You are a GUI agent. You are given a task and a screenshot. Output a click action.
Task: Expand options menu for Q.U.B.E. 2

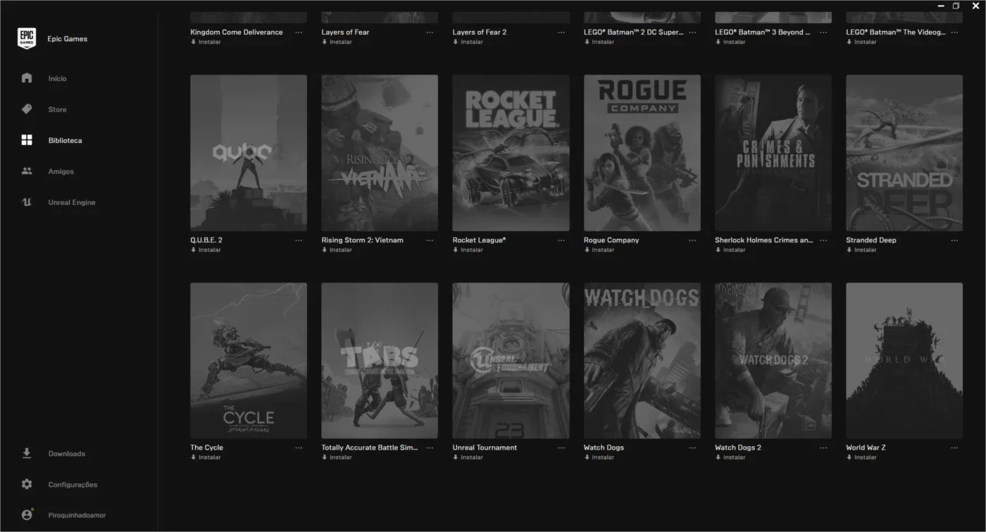[299, 240]
